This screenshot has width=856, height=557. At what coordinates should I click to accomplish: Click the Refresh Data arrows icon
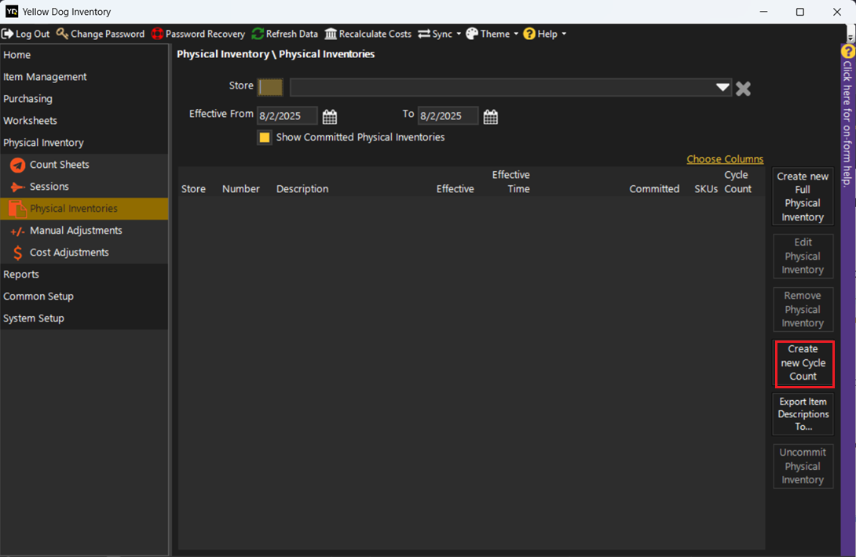click(x=258, y=34)
